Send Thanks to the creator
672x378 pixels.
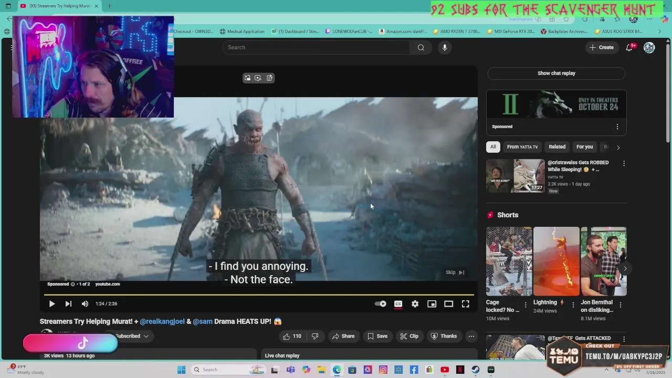coord(444,336)
